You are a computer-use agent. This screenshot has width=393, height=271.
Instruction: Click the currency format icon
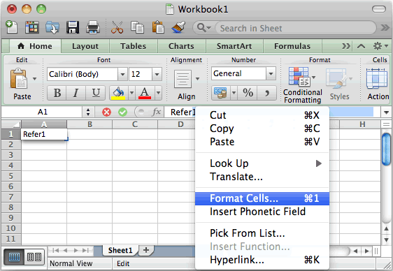(220, 93)
